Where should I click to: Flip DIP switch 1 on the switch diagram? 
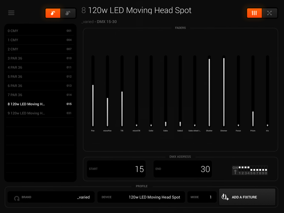point(240,169)
